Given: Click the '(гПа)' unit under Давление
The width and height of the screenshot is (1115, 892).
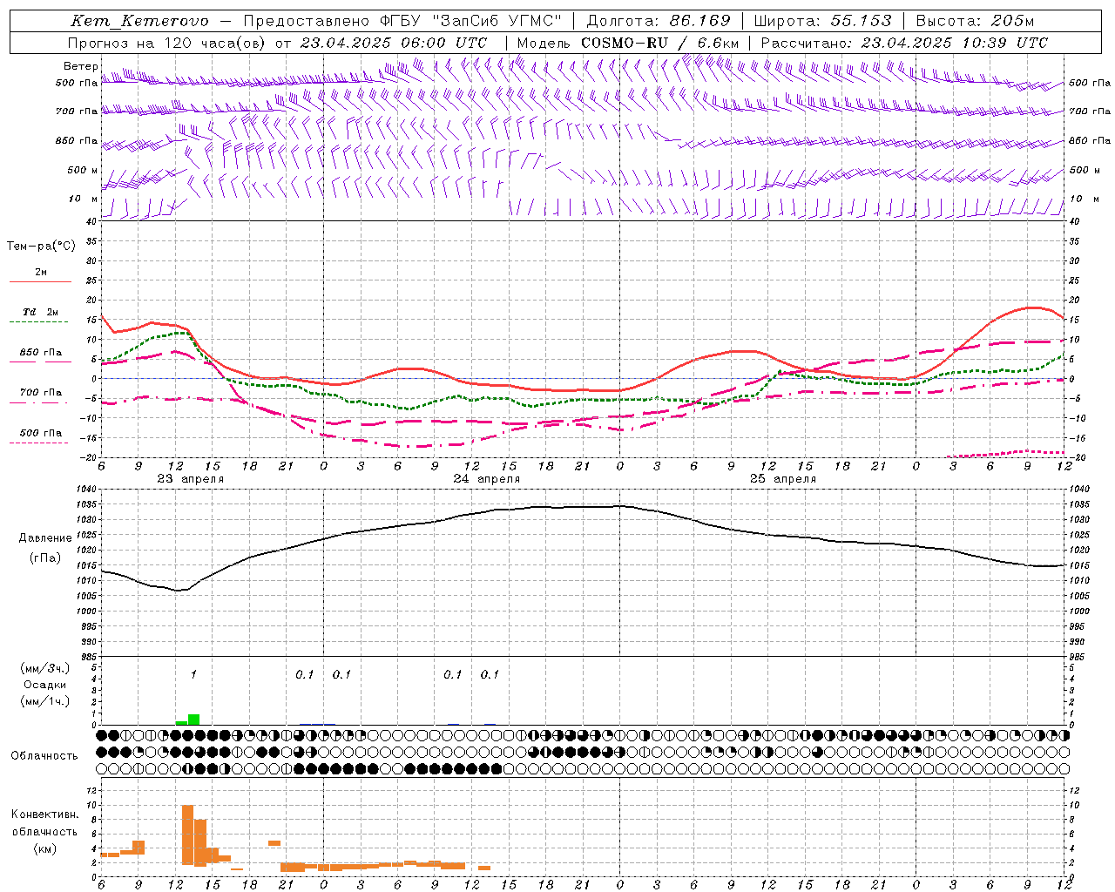Looking at the screenshot, I should (x=45, y=558).
